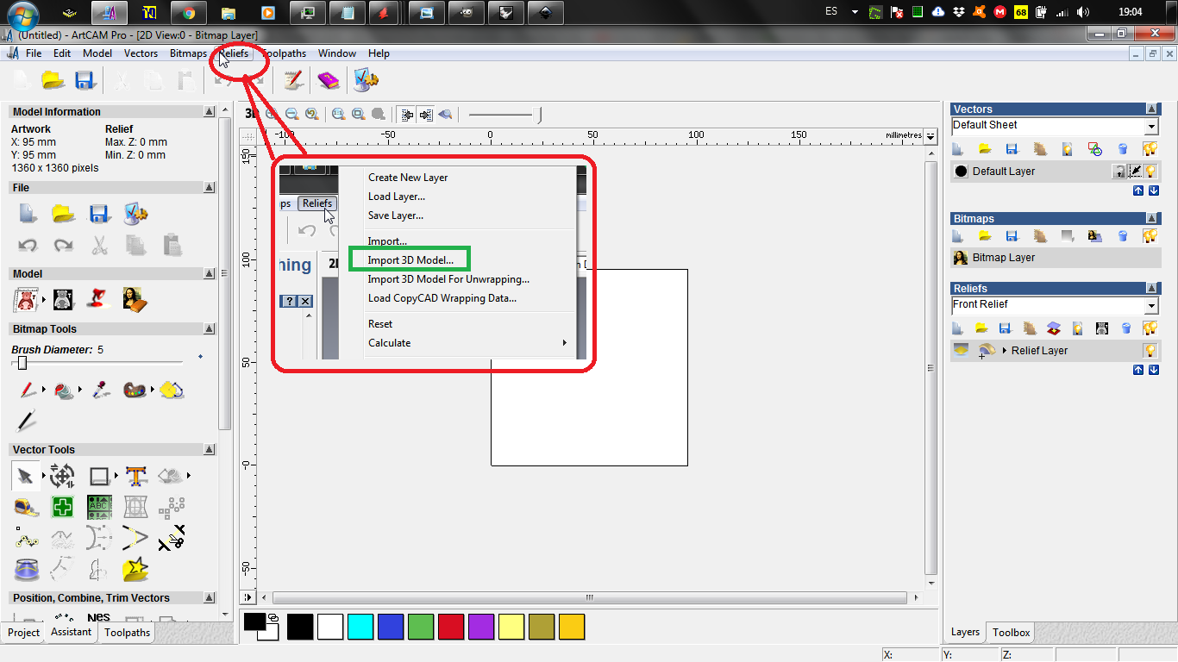The image size is (1178, 662).
Task: Activate the Select Vectors arrow tool
Action: click(x=25, y=476)
